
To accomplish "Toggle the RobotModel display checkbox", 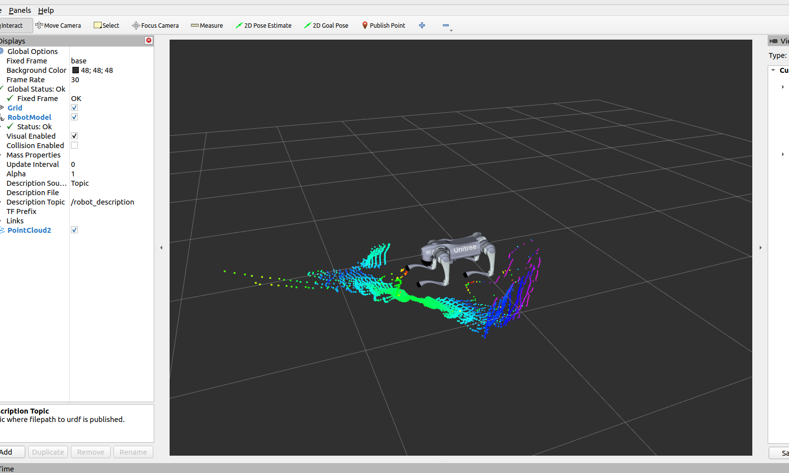I will click(x=74, y=117).
